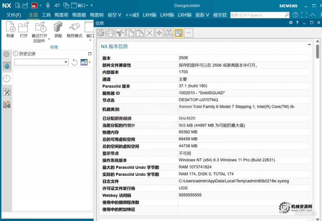Click the save-as icon in 信息 toolbar

tap(101, 33)
